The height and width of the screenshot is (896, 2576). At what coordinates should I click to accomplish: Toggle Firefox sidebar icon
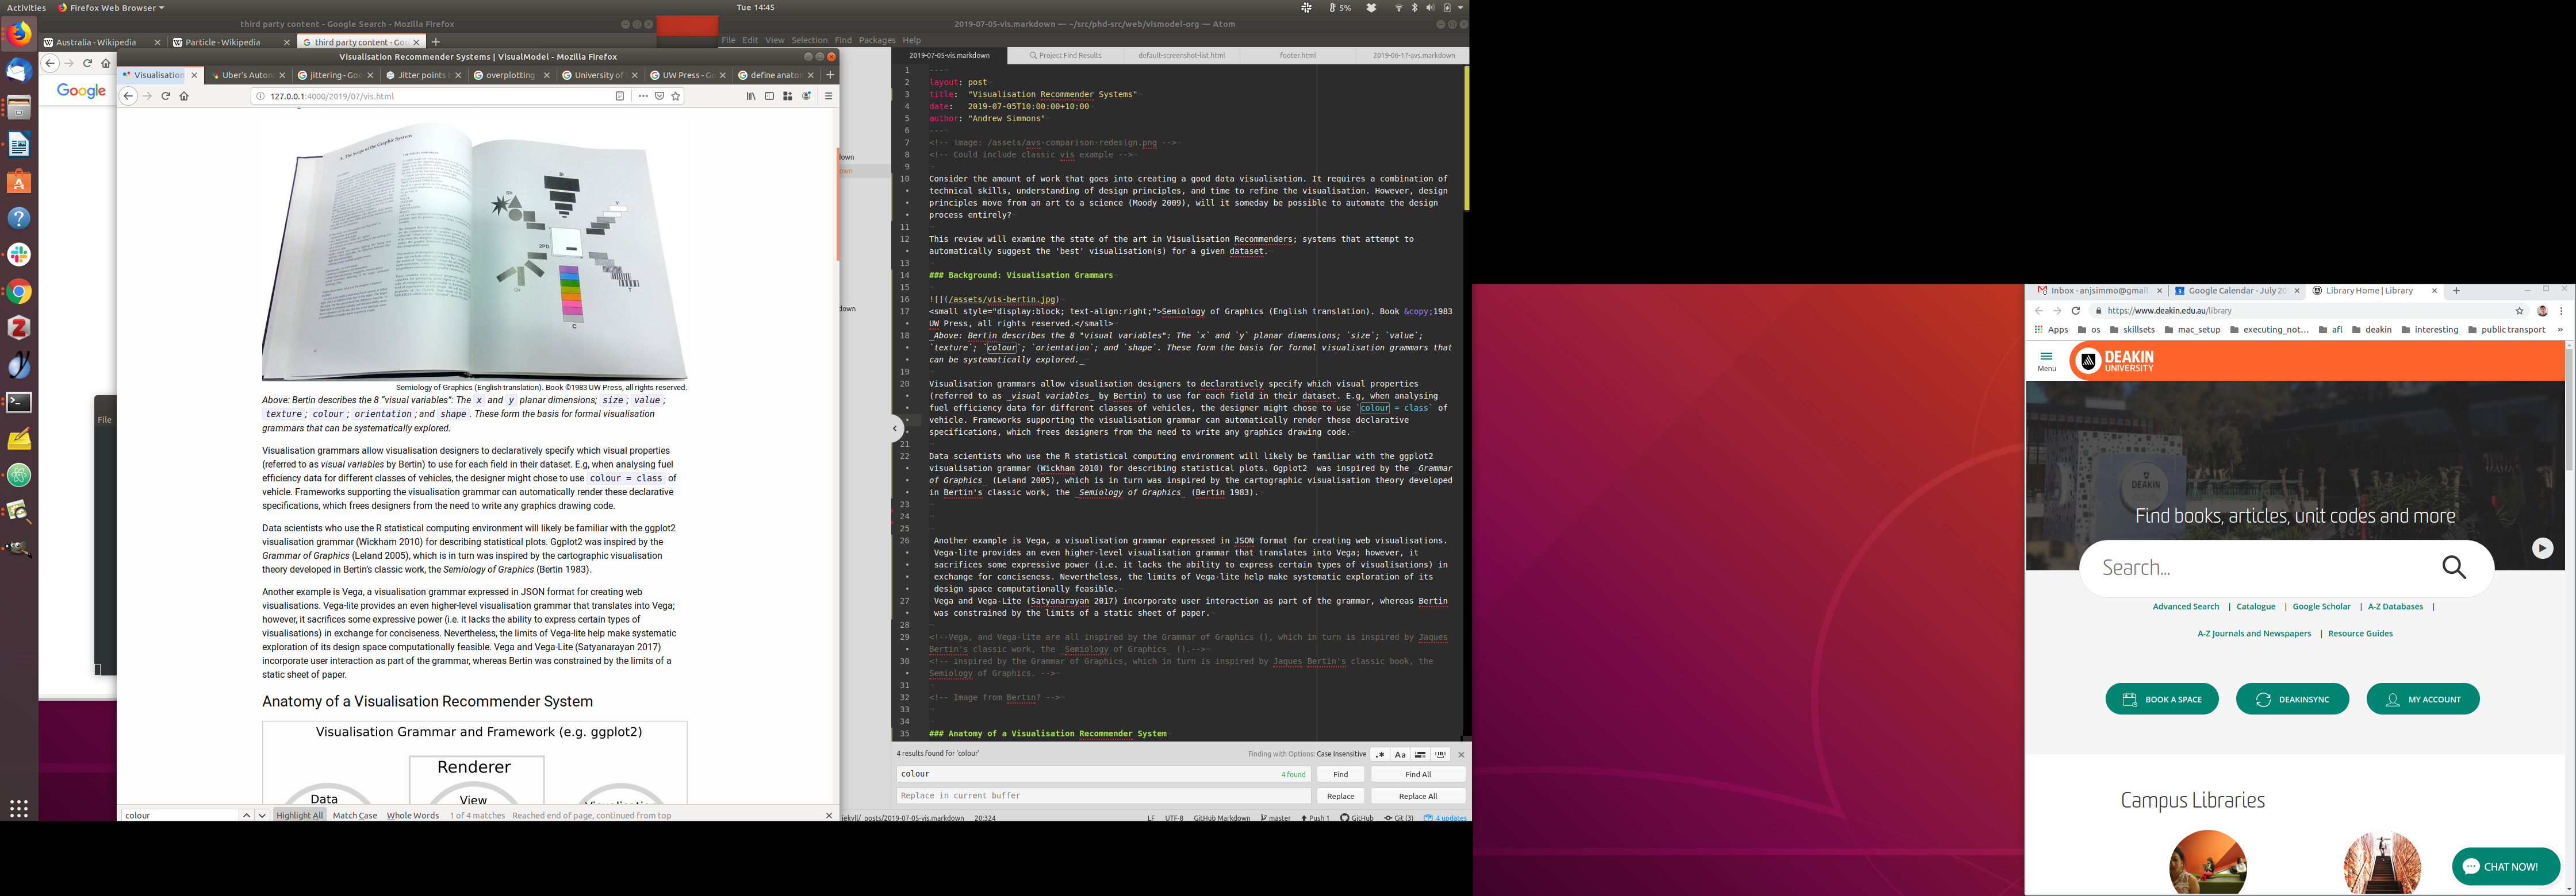769,96
